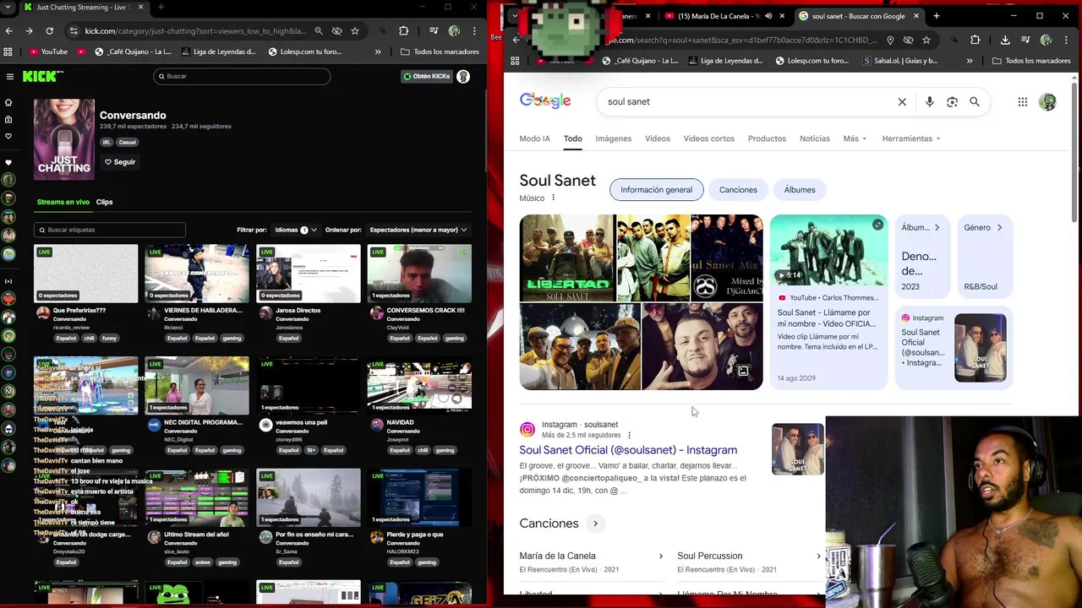Open the Noticias search tab

click(x=815, y=138)
